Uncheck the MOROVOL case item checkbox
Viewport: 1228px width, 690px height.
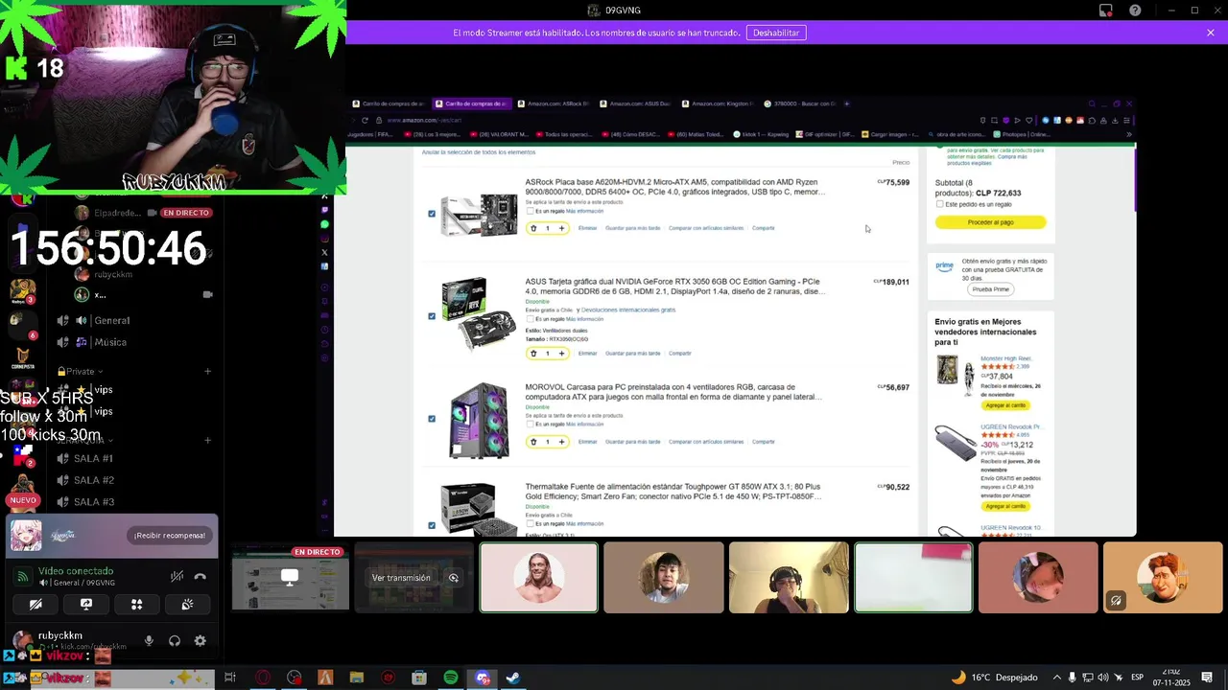[x=432, y=419]
